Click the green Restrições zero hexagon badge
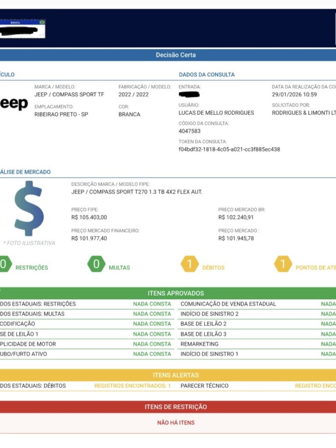Image resolution: width=336 pixels, height=448 pixels. pyautogui.click(x=5, y=264)
